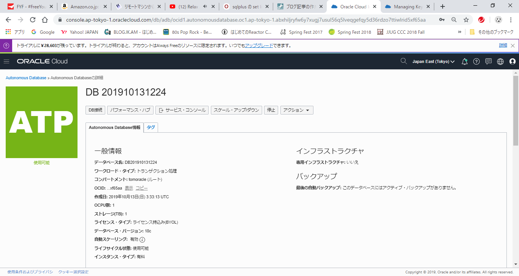
Task: Click the 停止 button
Action: 271,110
